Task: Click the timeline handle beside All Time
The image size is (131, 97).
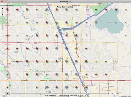Action: [109, 94]
